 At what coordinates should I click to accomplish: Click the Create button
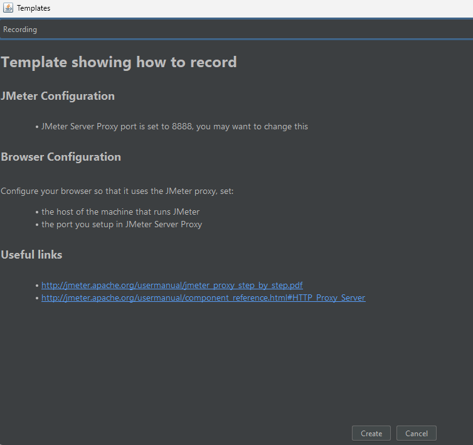[x=371, y=433]
